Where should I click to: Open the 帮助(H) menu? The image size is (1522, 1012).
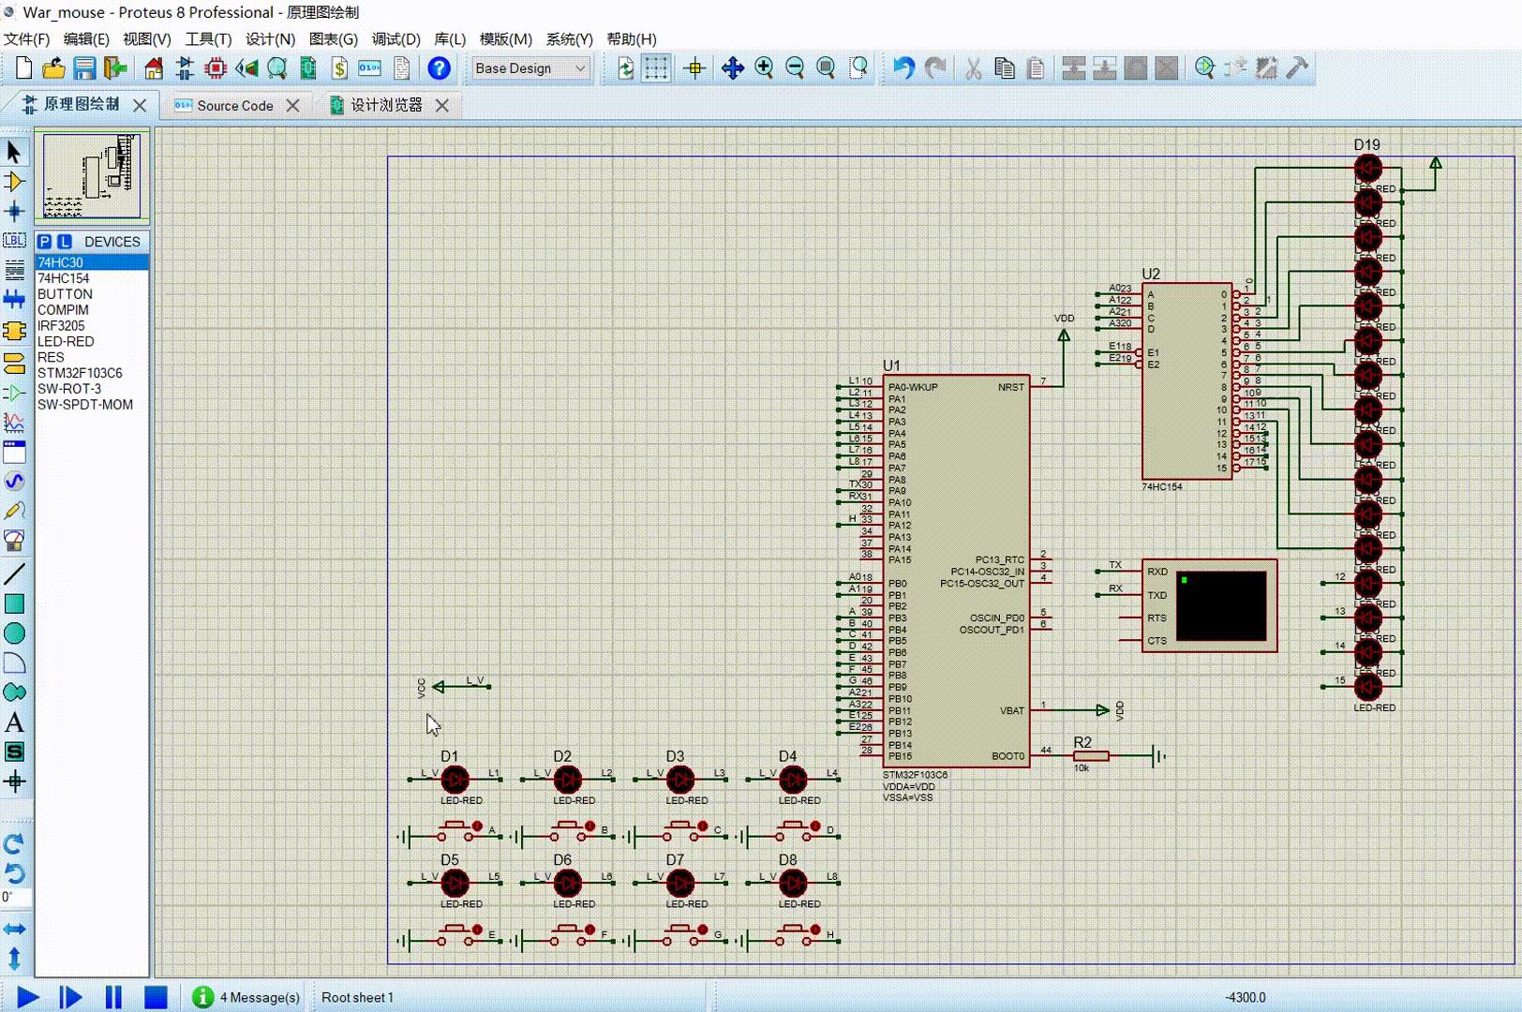click(632, 39)
